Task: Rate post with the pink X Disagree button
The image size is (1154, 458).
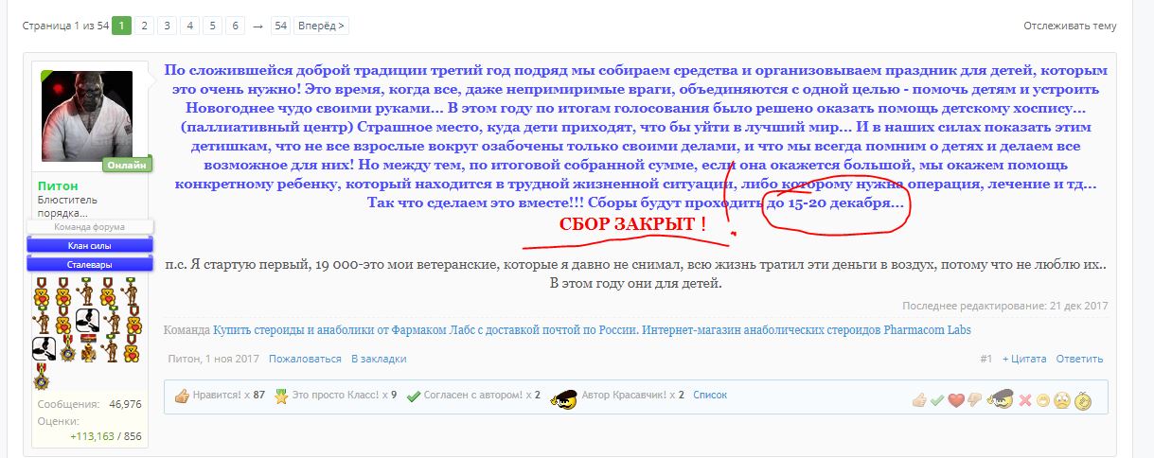Action: point(1024,400)
